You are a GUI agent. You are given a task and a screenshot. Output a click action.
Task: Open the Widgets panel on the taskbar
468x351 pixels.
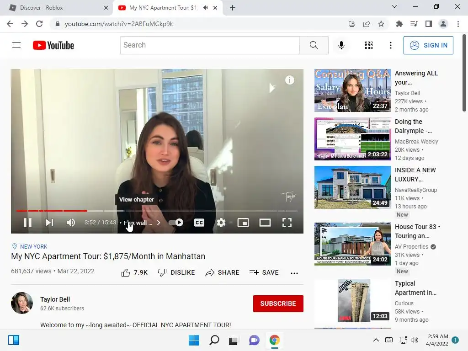click(14, 340)
